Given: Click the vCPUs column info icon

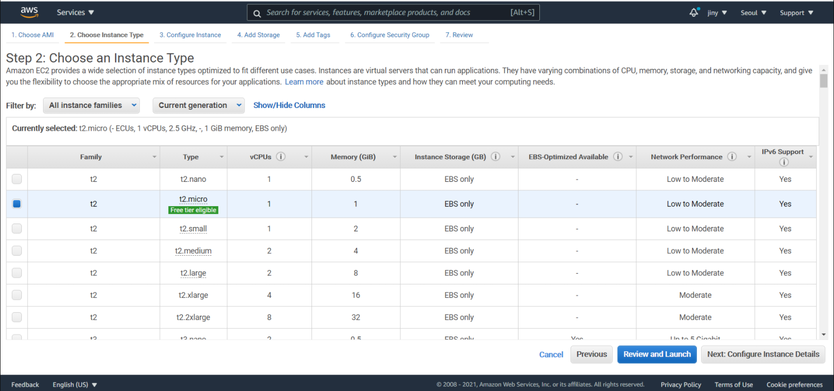Looking at the screenshot, I should 281,157.
